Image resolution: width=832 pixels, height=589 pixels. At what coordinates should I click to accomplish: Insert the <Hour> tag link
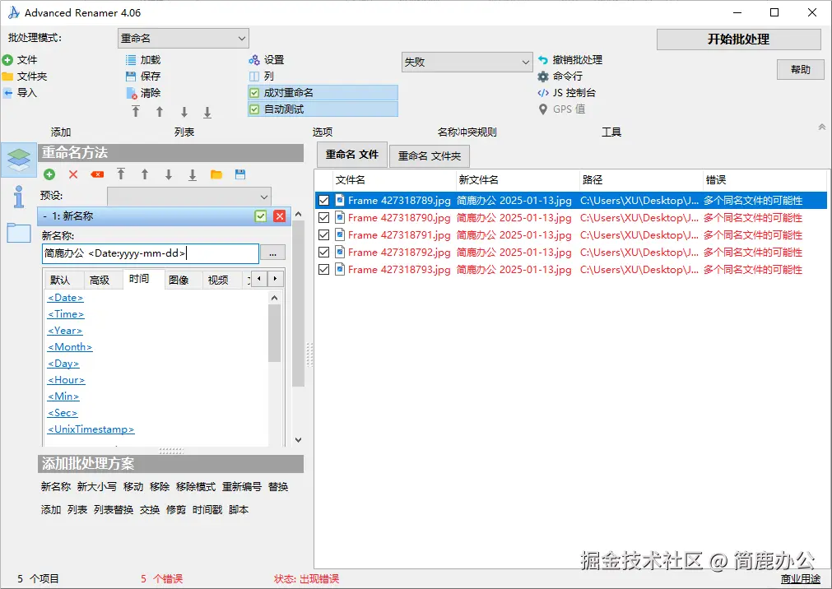67,380
